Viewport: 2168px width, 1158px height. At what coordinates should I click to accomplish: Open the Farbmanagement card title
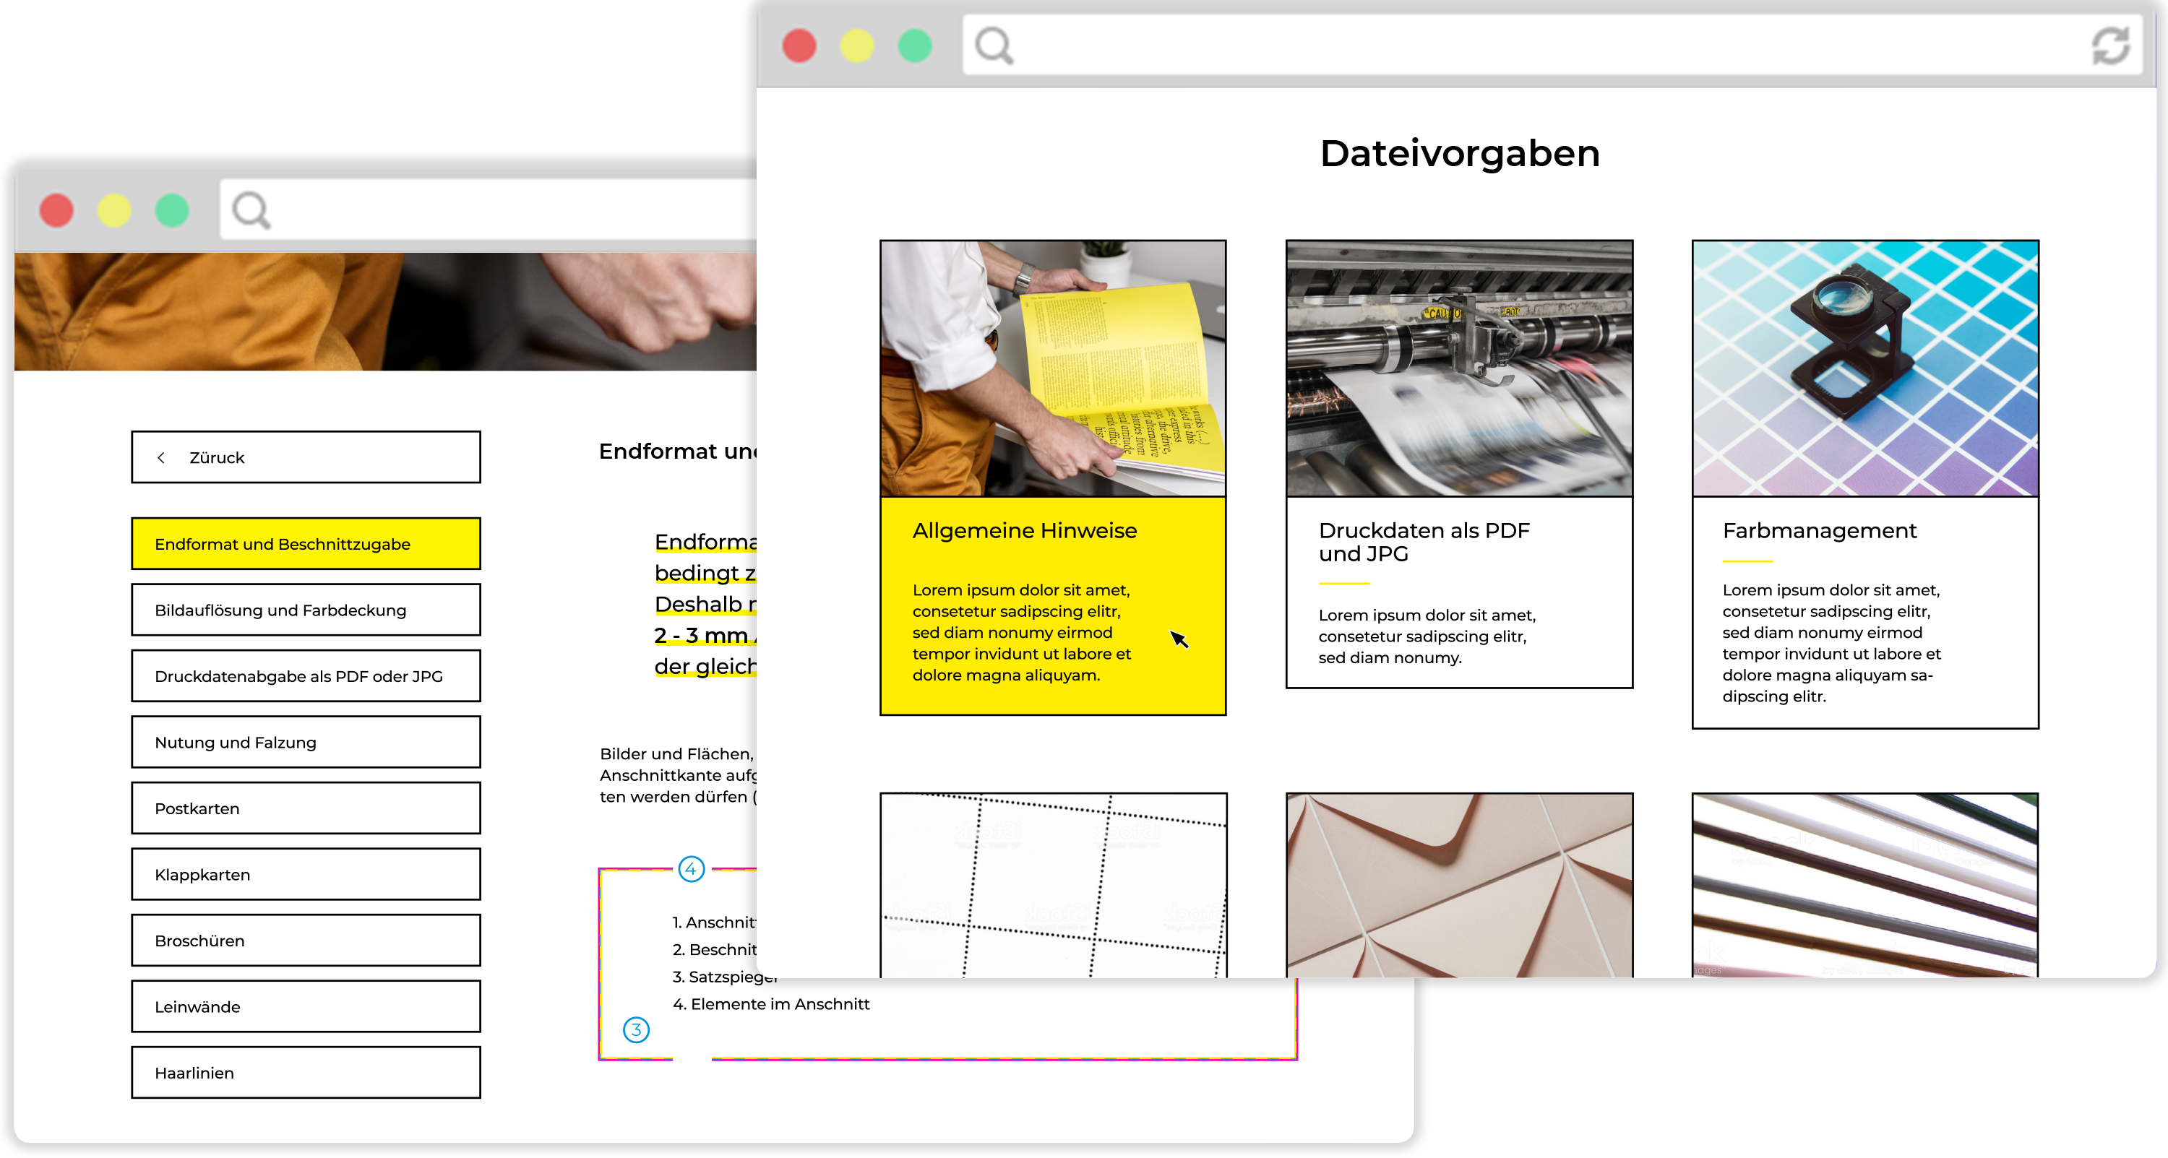pyautogui.click(x=1819, y=531)
